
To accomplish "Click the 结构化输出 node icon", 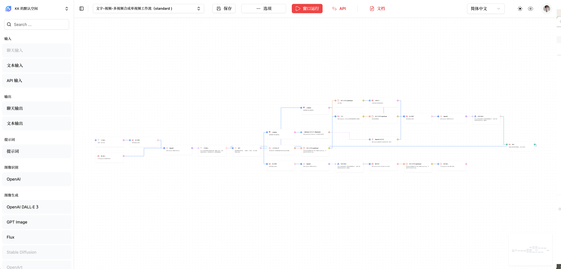I will click(338, 164).
